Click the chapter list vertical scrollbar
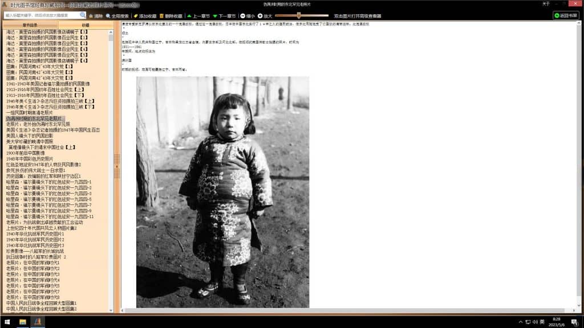Screen dimensions: 584x328 (111, 171)
